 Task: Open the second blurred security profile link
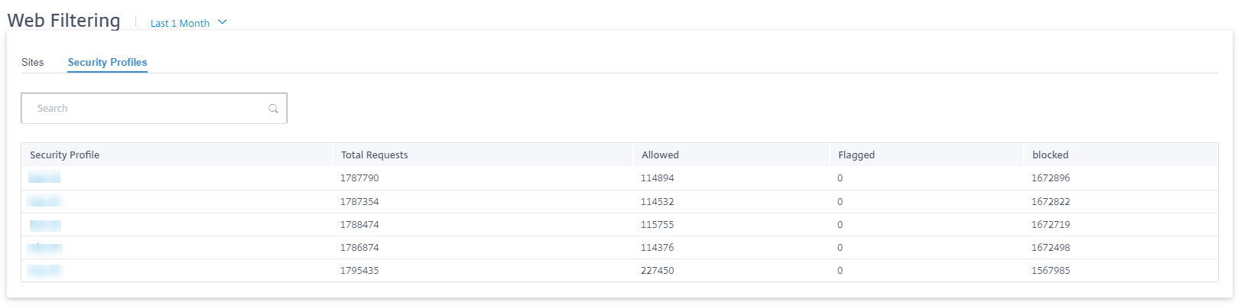(x=44, y=201)
